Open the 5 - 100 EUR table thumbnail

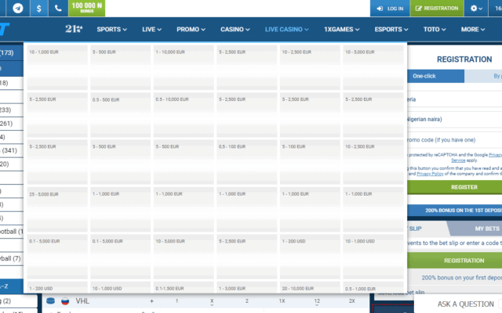point(310,162)
